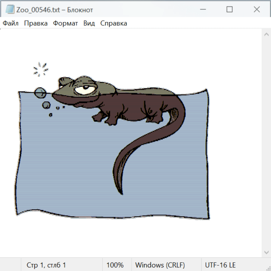Open the Справка help menu

pos(114,23)
